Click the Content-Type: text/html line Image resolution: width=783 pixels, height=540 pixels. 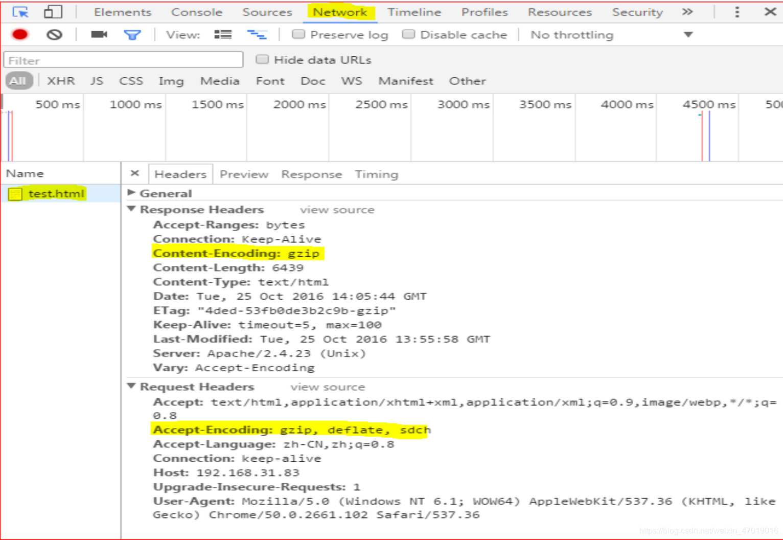tap(241, 282)
